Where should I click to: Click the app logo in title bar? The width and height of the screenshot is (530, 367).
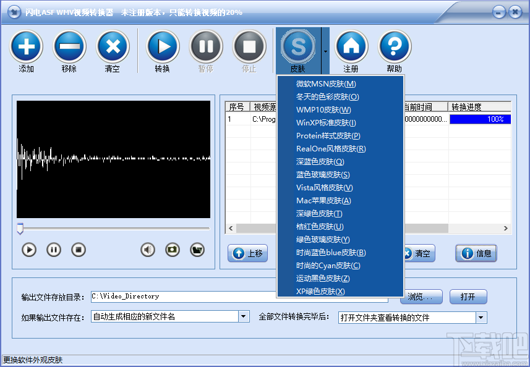point(14,12)
